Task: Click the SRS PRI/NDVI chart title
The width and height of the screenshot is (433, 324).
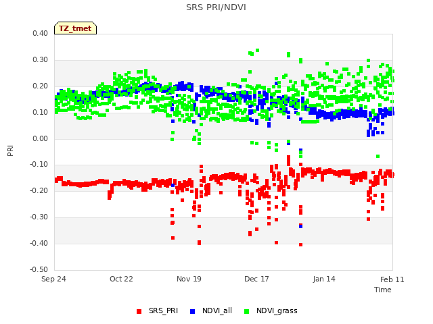Action: pos(216,7)
